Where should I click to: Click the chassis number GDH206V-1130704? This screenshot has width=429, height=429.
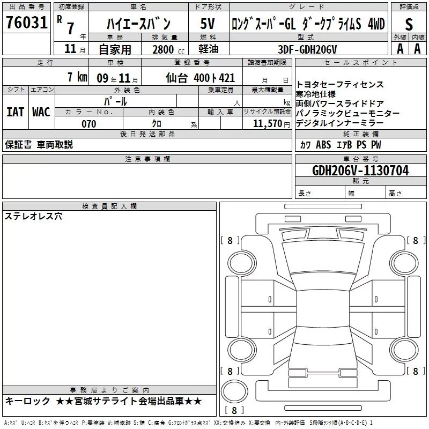pos(360,171)
